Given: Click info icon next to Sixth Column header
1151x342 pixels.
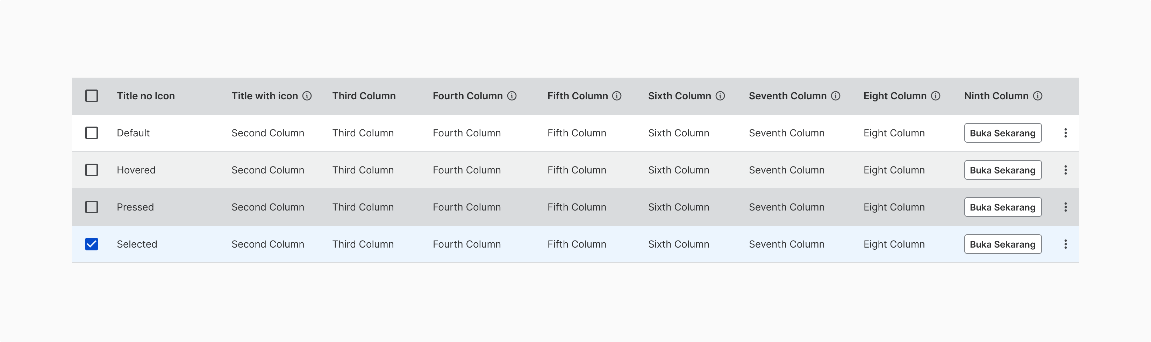Looking at the screenshot, I should tap(720, 96).
